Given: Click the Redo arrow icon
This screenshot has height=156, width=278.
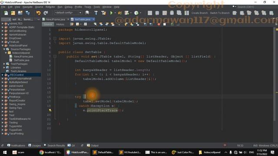Looking at the screenshot, I should [x=46, y=13].
